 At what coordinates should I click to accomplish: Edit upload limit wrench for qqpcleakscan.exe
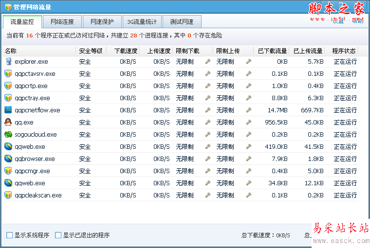pos(248,195)
